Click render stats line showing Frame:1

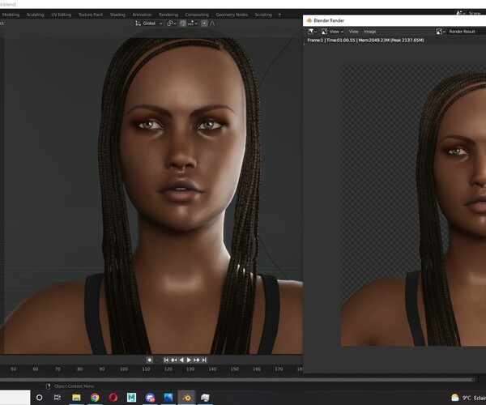tap(365, 40)
